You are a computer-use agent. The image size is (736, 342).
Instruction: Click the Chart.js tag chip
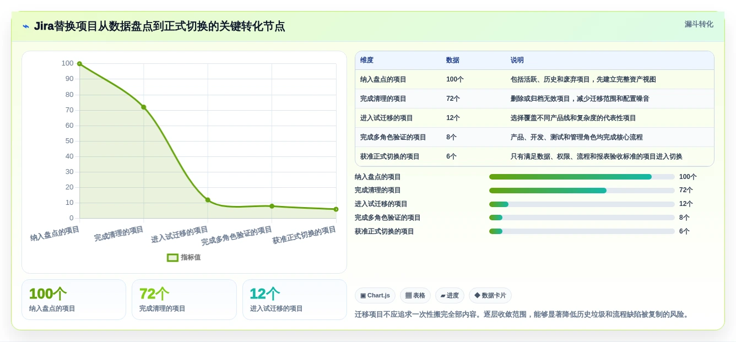pos(375,296)
